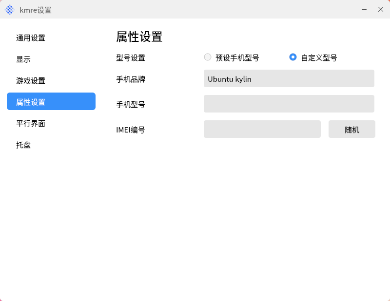Click inside the 手机品牌 field showing Ubuntu kylin
Screen dimensions: 390x301
[x=289, y=78]
